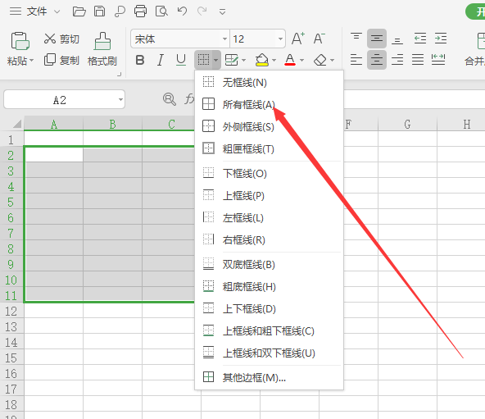485x419 pixels.
Task: Collapse the borders dropdown arrow
Action: 216,60
